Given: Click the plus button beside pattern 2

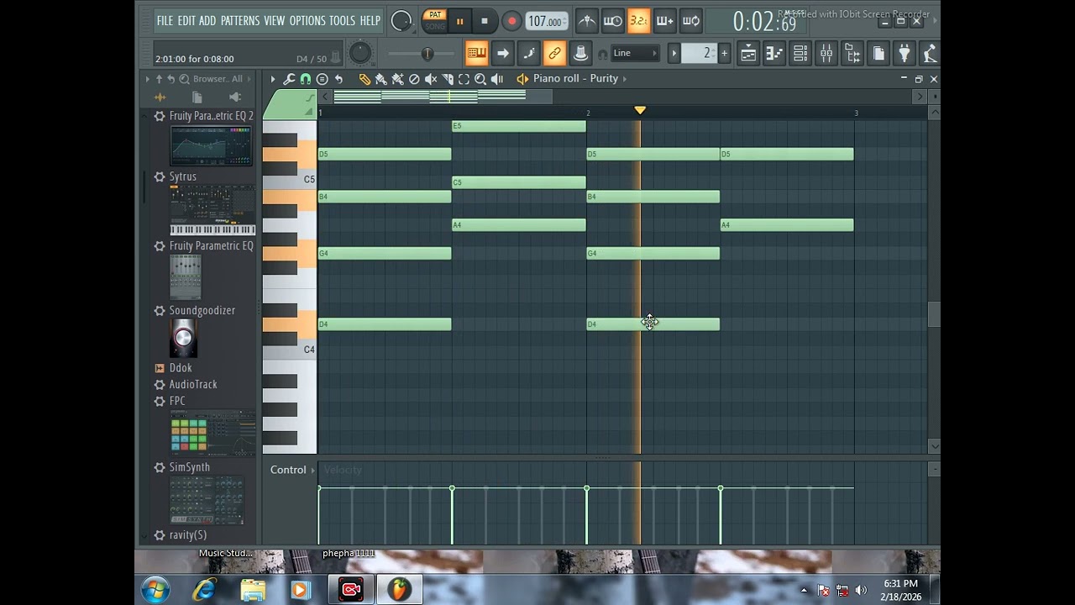Looking at the screenshot, I should pyautogui.click(x=724, y=53).
